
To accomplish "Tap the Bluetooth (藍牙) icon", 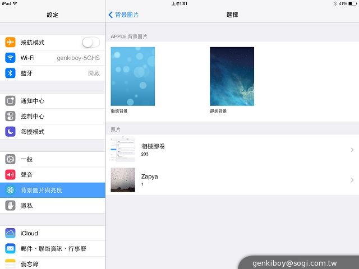I will [x=10, y=73].
